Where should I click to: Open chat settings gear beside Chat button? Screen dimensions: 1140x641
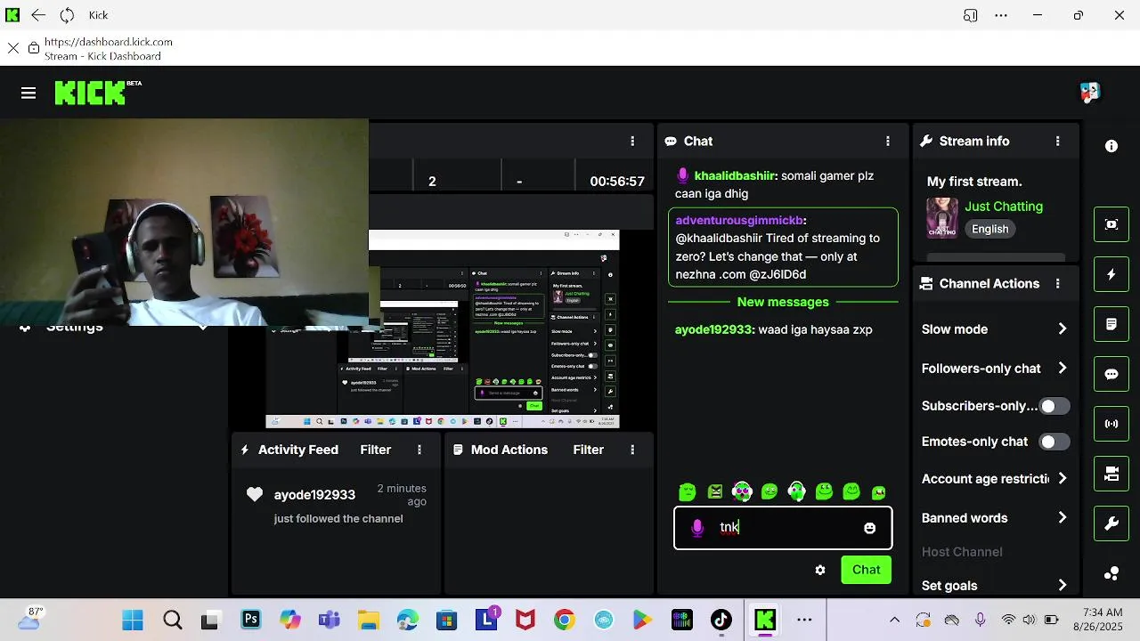(x=820, y=570)
